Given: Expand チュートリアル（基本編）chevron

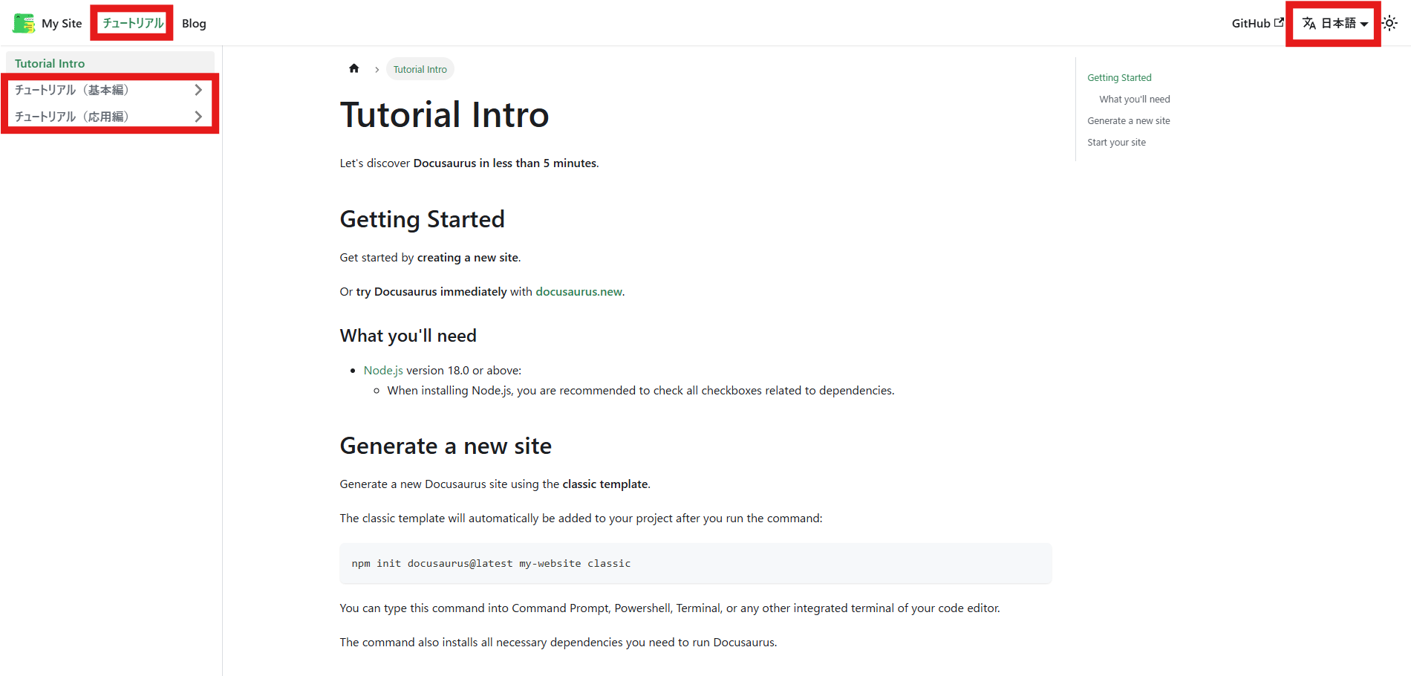Looking at the screenshot, I should coord(198,90).
